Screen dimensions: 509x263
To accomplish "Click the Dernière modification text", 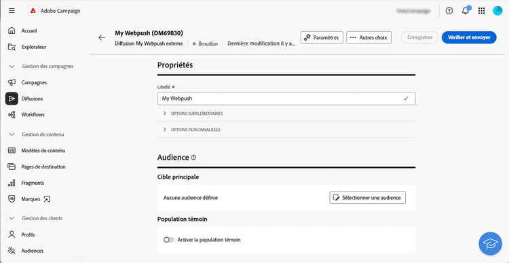I will 261,43.
